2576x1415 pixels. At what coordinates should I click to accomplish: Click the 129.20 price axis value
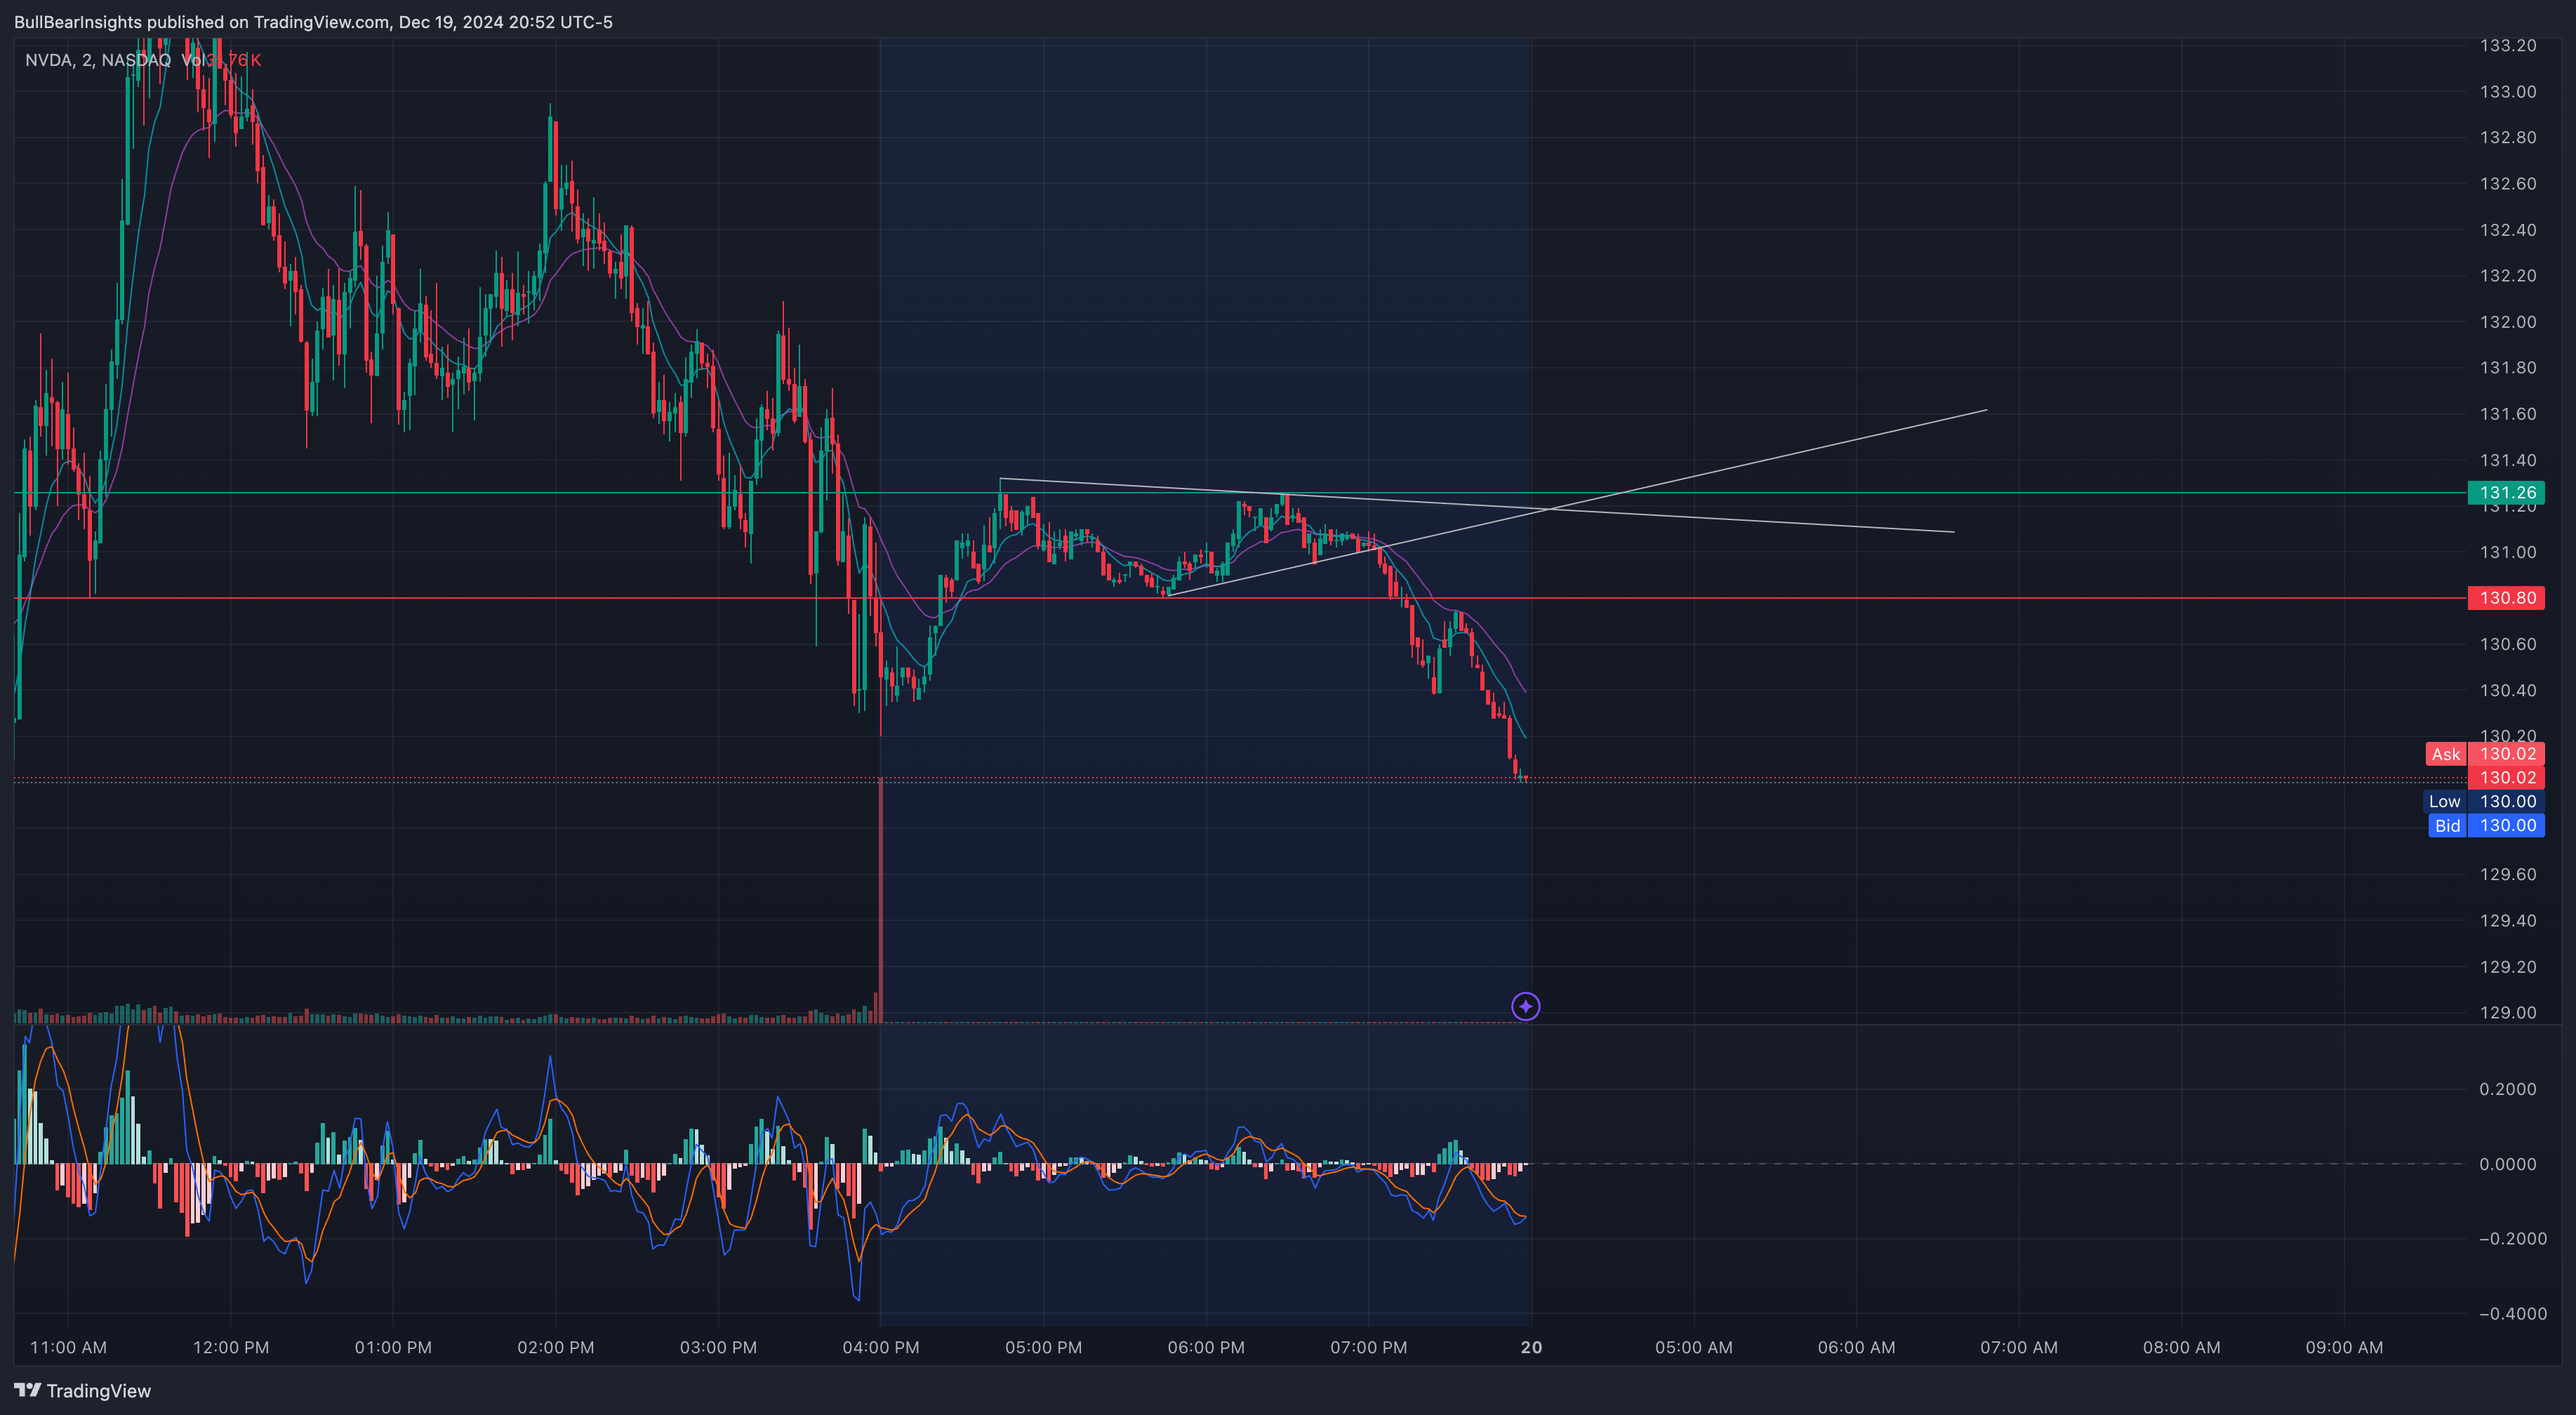(x=2507, y=966)
